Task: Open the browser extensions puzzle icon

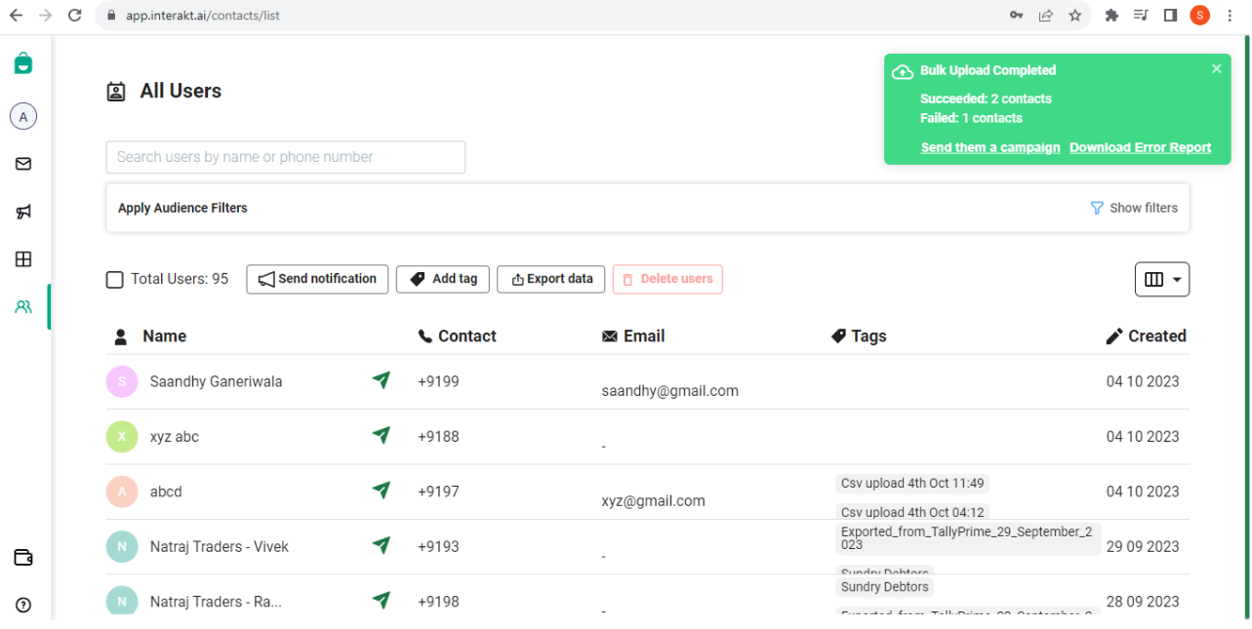Action: click(1111, 16)
